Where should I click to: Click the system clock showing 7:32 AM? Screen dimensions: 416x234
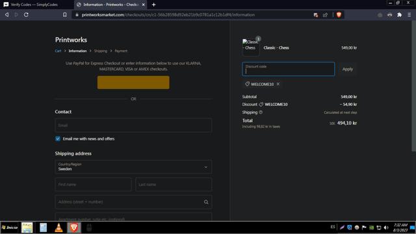pos(400,227)
